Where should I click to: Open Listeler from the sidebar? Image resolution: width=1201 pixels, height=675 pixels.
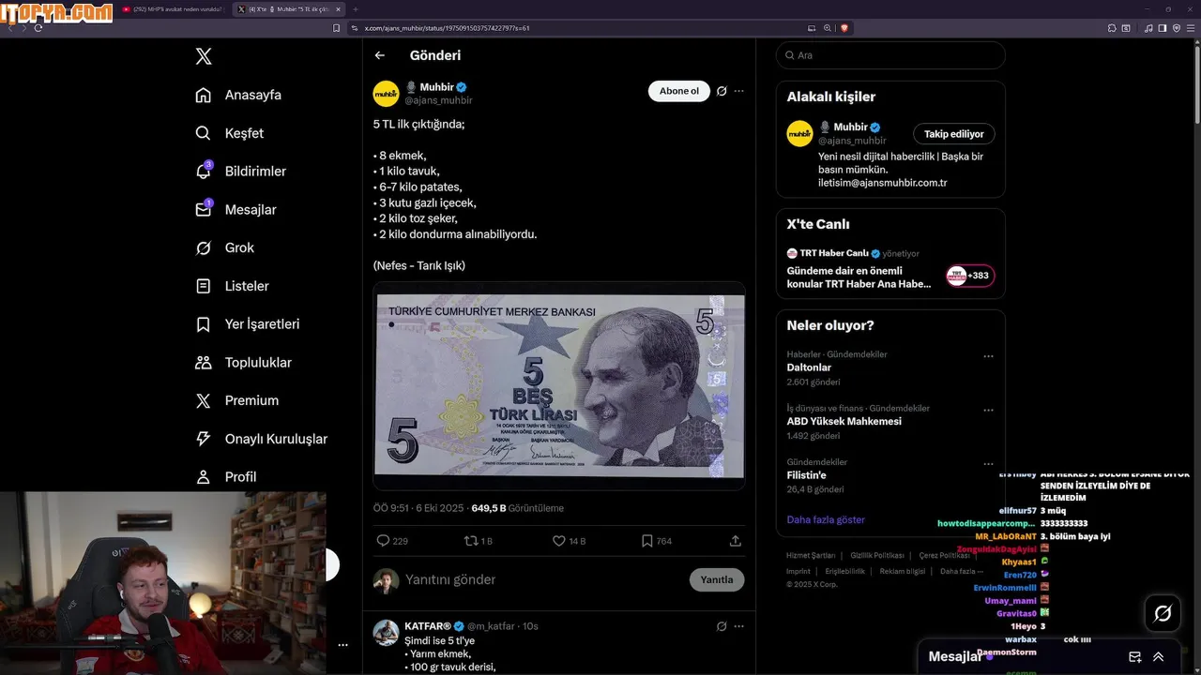(x=232, y=286)
